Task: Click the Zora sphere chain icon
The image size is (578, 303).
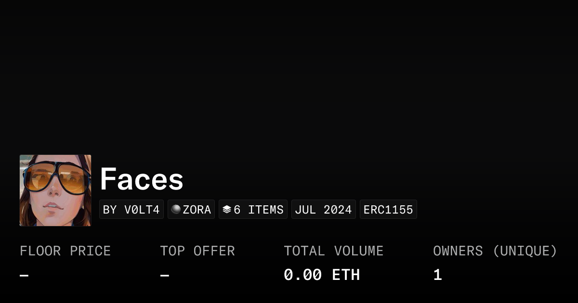Action: click(x=176, y=209)
